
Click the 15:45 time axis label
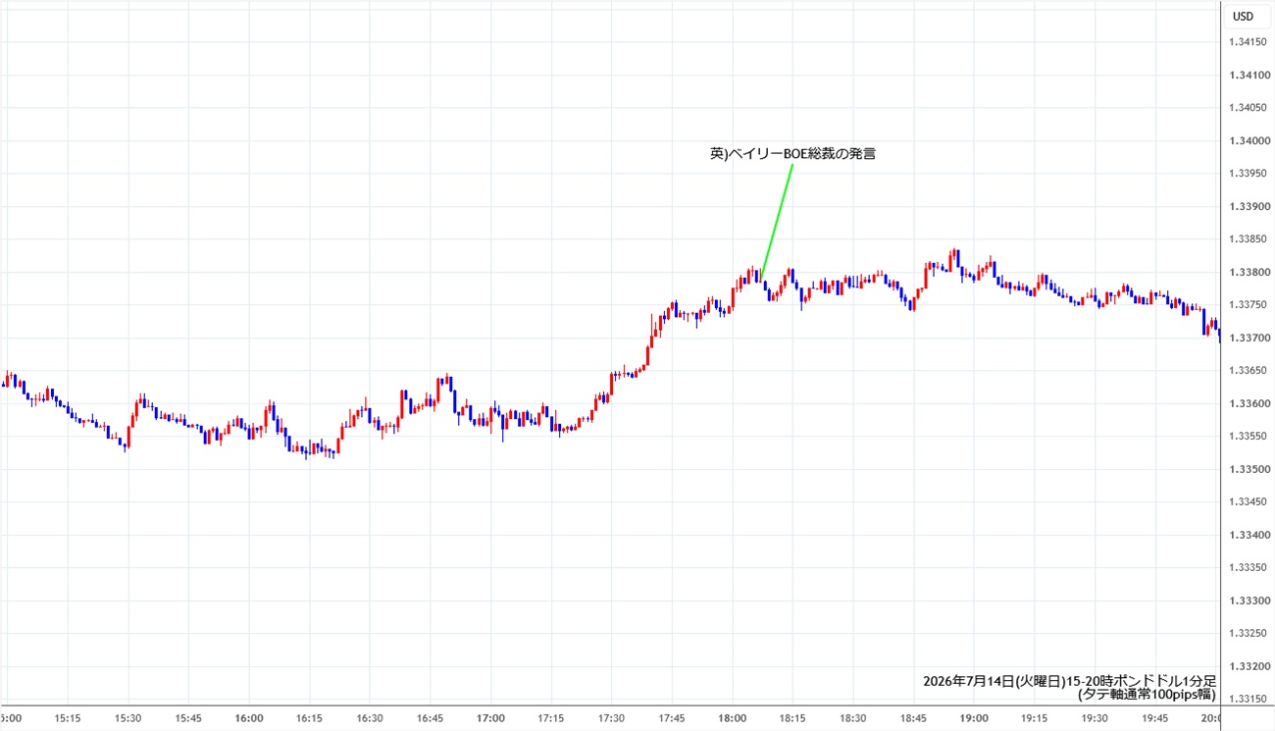(x=188, y=718)
